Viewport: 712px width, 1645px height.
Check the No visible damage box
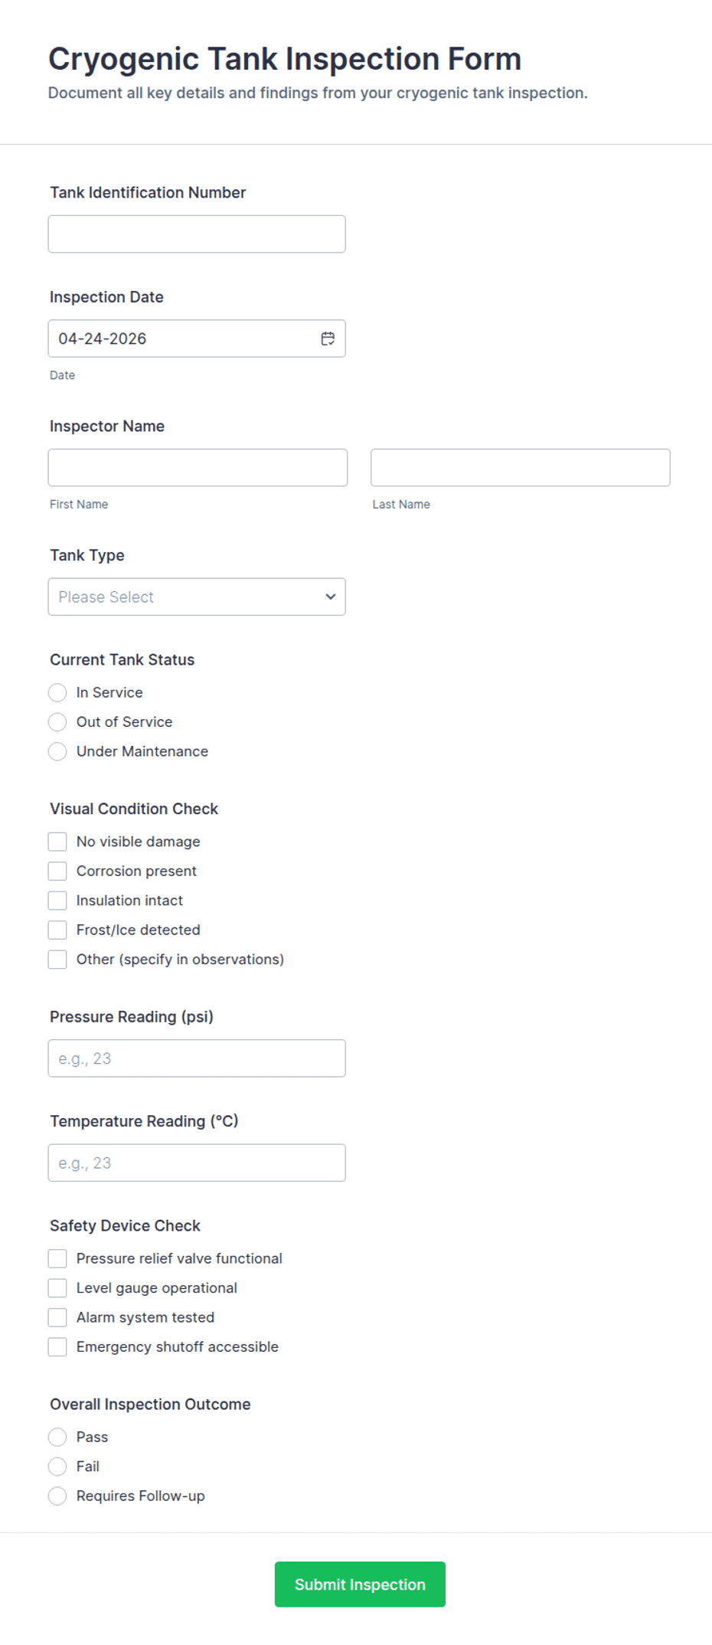point(57,841)
